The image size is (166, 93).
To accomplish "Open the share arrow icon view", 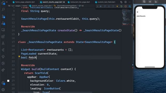I will click(3, 70).
